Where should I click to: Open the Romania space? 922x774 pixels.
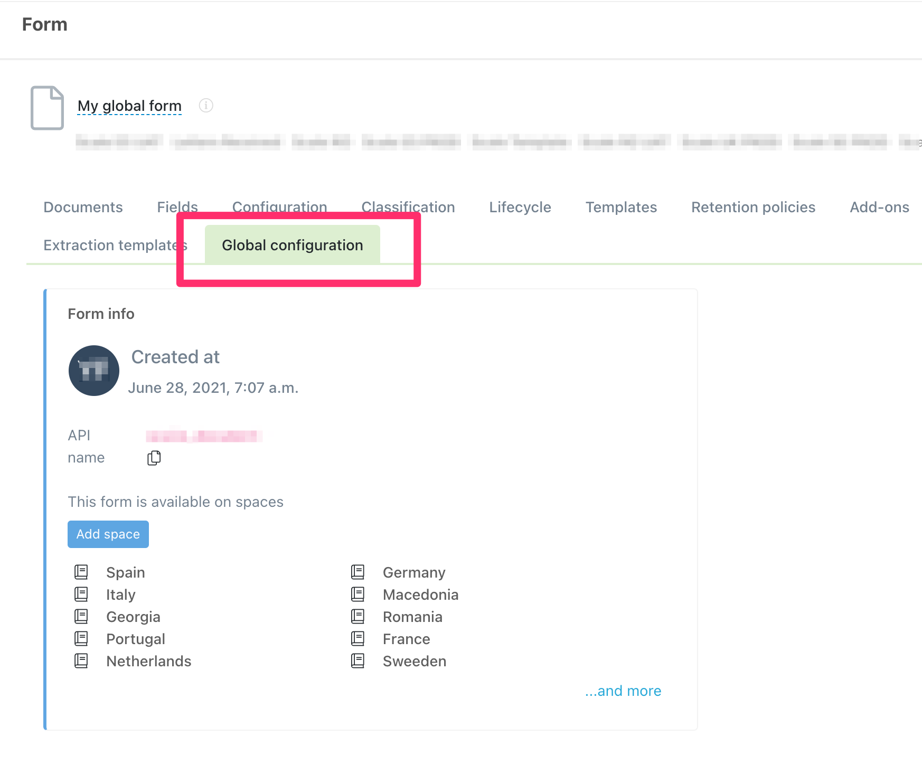pyautogui.click(x=412, y=617)
